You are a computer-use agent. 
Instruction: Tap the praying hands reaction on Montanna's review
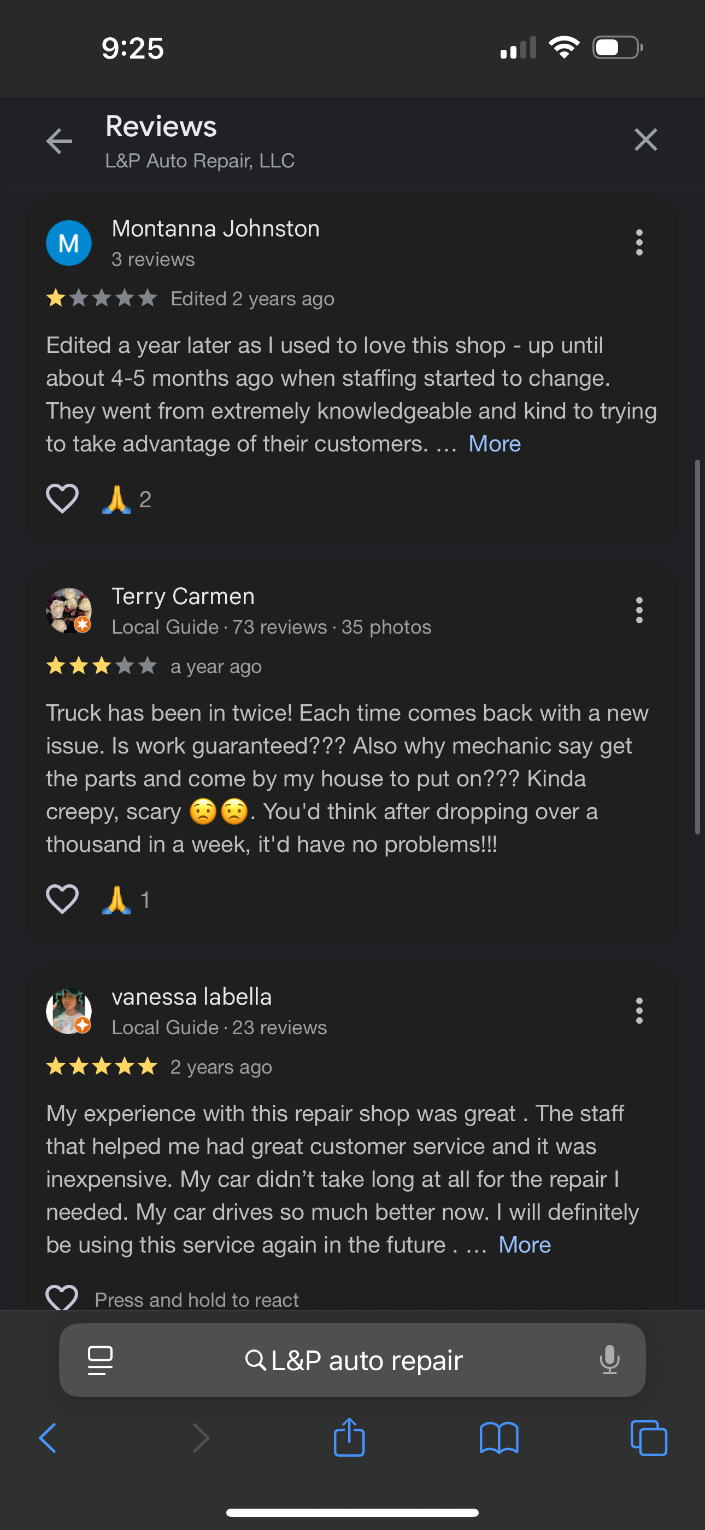click(116, 499)
